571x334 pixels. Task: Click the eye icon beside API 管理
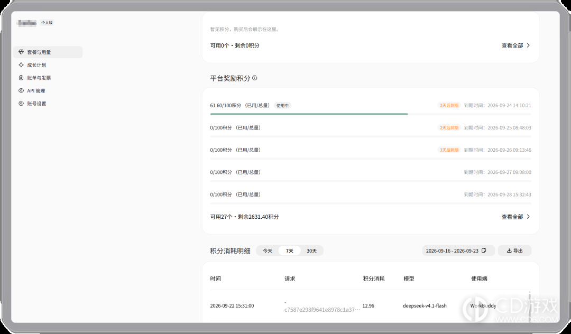(21, 90)
